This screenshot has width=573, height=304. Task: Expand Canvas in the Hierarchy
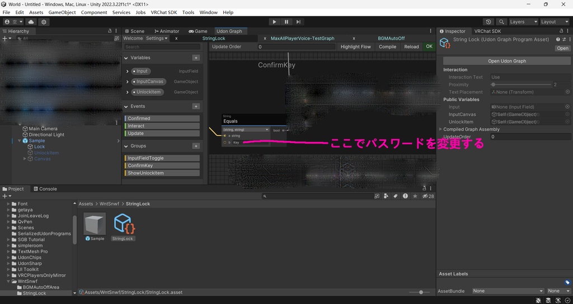25,159
